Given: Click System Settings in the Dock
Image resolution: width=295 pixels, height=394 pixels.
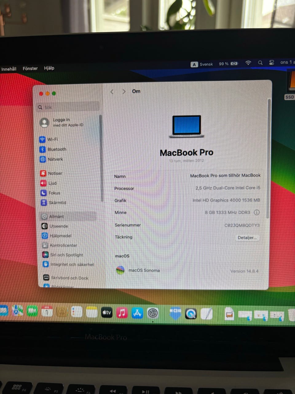Looking at the screenshot, I should (x=153, y=313).
